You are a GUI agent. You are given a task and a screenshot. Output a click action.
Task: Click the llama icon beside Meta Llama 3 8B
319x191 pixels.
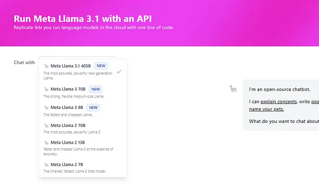(x=46, y=107)
